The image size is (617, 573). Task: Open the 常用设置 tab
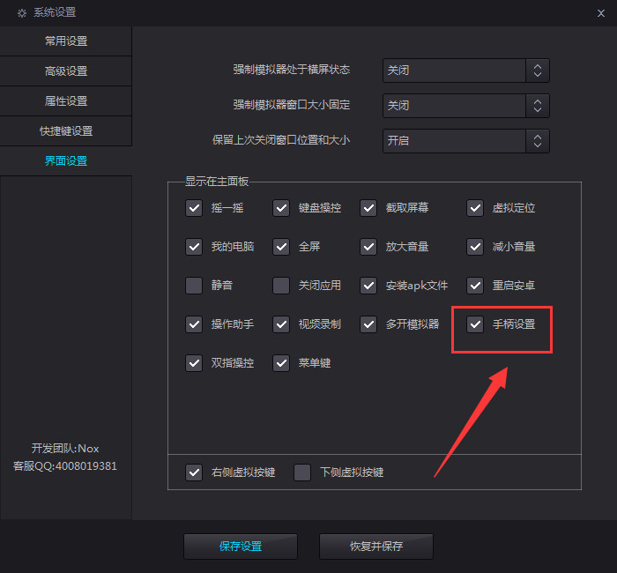coord(66,41)
